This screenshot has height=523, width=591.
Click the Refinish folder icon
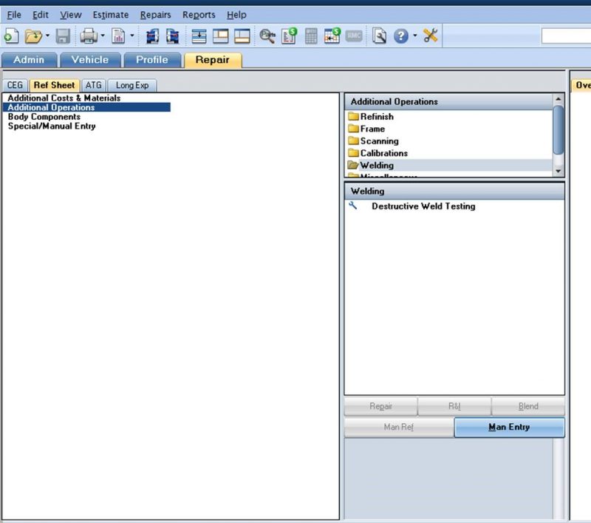pos(353,116)
